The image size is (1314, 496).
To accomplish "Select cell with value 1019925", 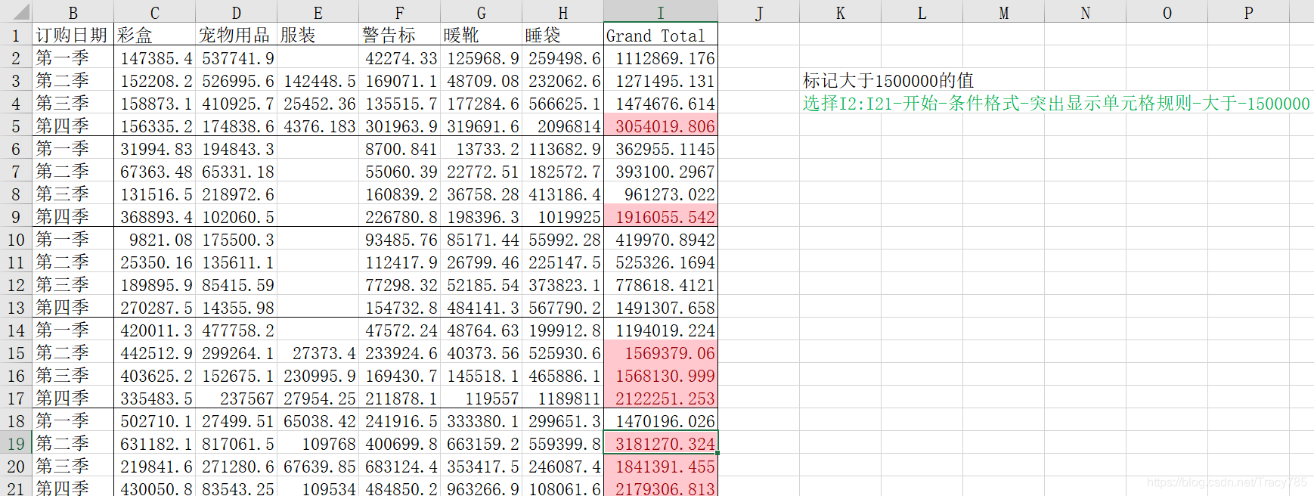I will click(x=563, y=216).
